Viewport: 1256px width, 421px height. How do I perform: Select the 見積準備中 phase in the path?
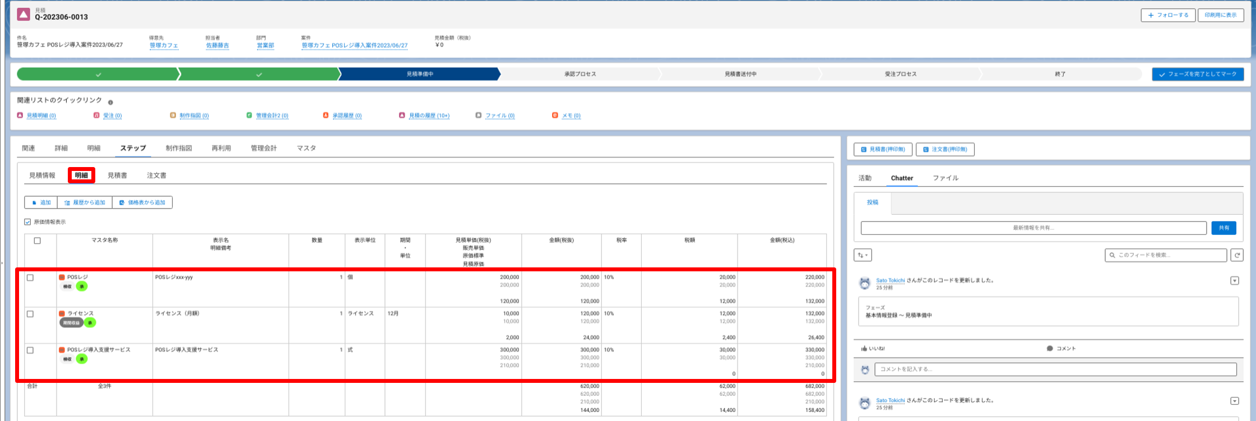(x=420, y=74)
